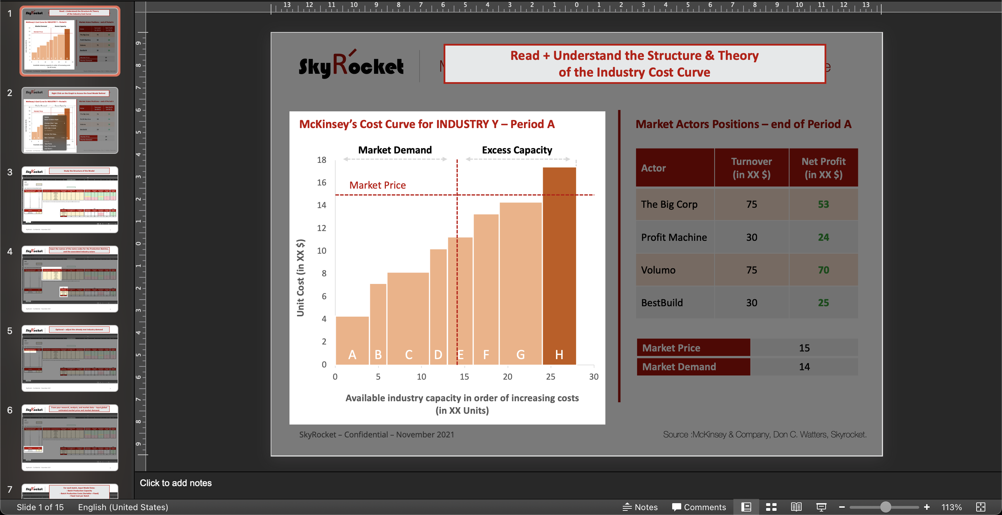Image resolution: width=1002 pixels, height=515 pixels.
Task: Adjust the zoom slider handle
Action: (x=885, y=507)
